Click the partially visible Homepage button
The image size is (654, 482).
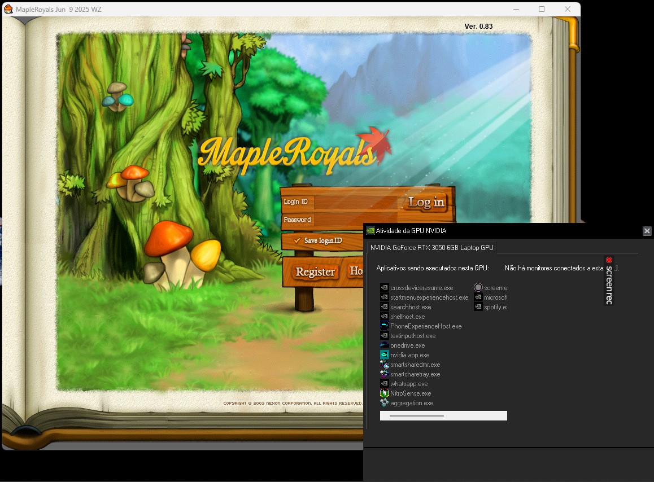pos(357,271)
